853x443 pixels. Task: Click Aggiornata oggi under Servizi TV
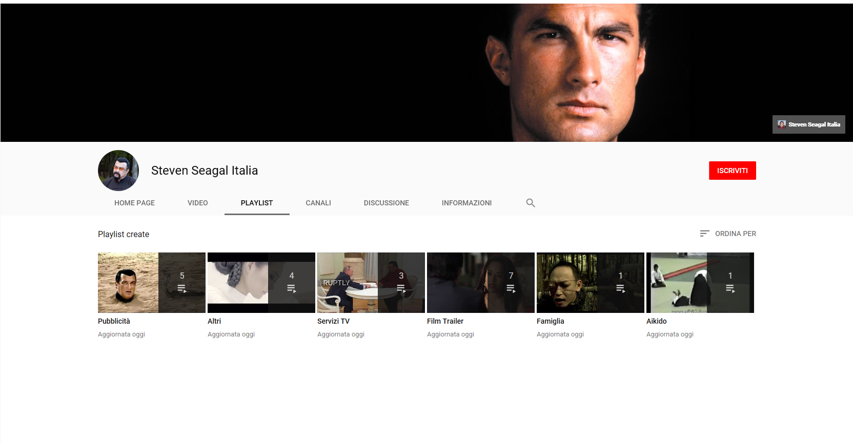coord(341,334)
